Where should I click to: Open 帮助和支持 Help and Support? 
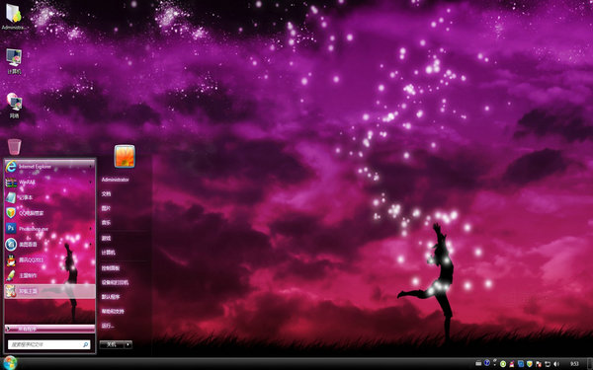[x=113, y=311]
